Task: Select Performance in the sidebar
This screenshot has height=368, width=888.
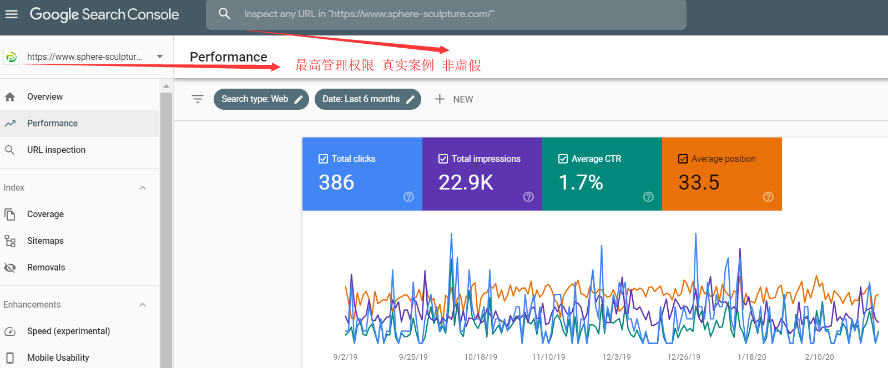Action: [x=80, y=124]
